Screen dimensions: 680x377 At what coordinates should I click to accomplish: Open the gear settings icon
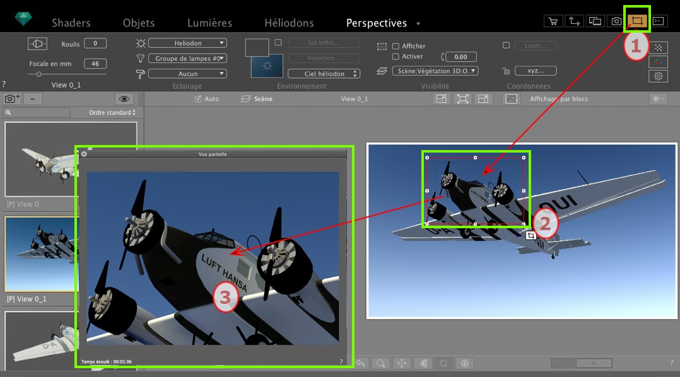[x=658, y=76]
